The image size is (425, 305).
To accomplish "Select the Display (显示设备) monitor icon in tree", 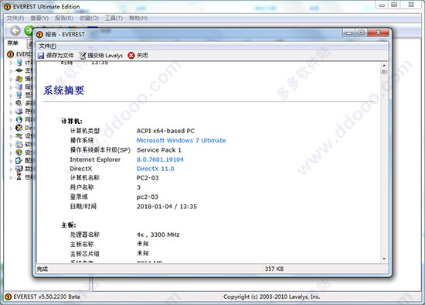I will [x=19, y=95].
